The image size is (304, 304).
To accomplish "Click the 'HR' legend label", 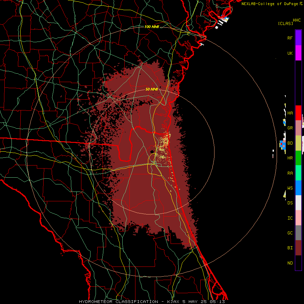I will [290, 158].
